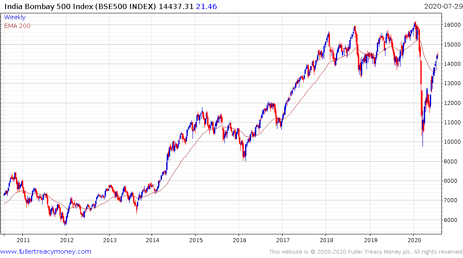Click the 15000 y-axis label
Viewport: 463px width, 258px height.
pyautogui.click(x=452, y=45)
